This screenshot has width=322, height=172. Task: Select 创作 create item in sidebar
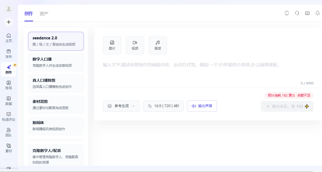pos(9,69)
